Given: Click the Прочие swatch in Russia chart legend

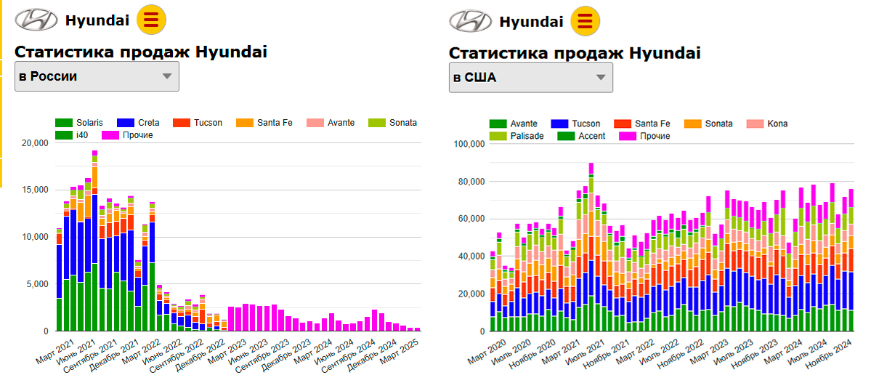Looking at the screenshot, I should pos(111,134).
